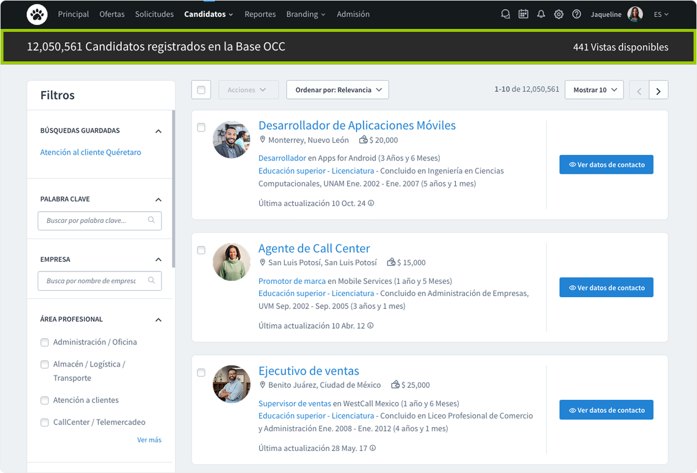The height and width of the screenshot is (473, 697).
Task: Open the Branding menu
Action: [x=305, y=14]
